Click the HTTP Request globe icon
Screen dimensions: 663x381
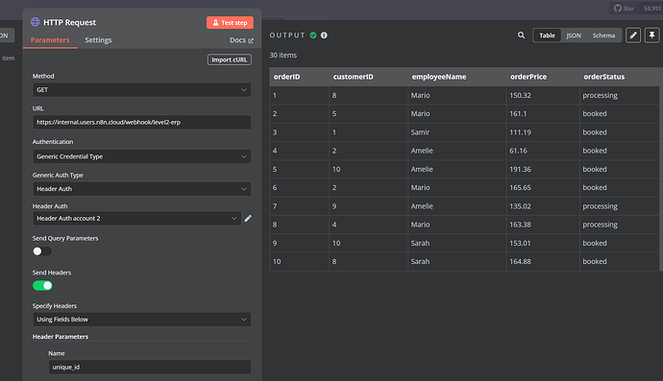[36, 22]
